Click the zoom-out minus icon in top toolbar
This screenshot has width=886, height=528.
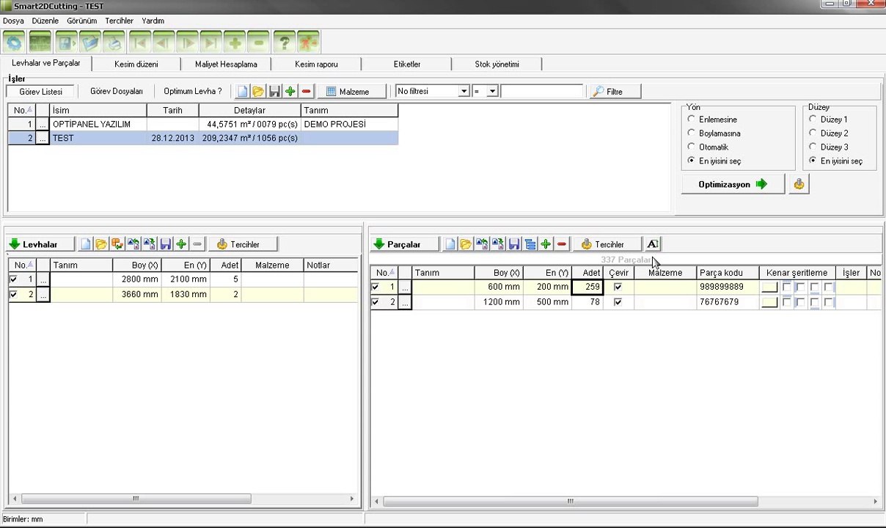(257, 42)
